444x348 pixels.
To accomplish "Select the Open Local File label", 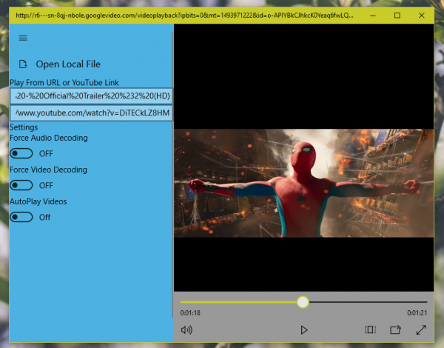I will [x=68, y=64].
